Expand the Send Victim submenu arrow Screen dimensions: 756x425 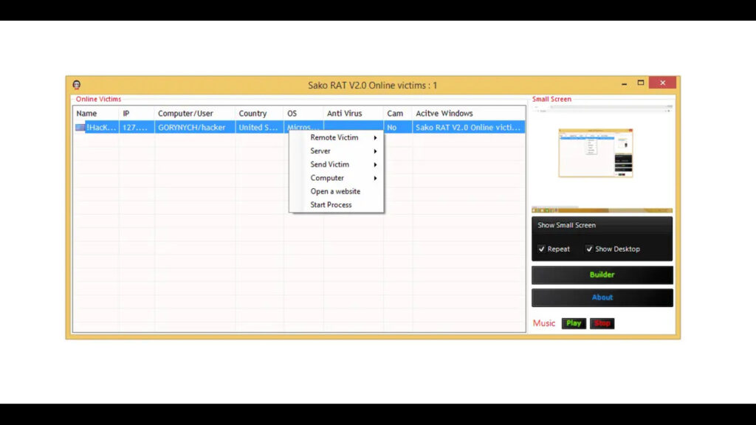375,165
